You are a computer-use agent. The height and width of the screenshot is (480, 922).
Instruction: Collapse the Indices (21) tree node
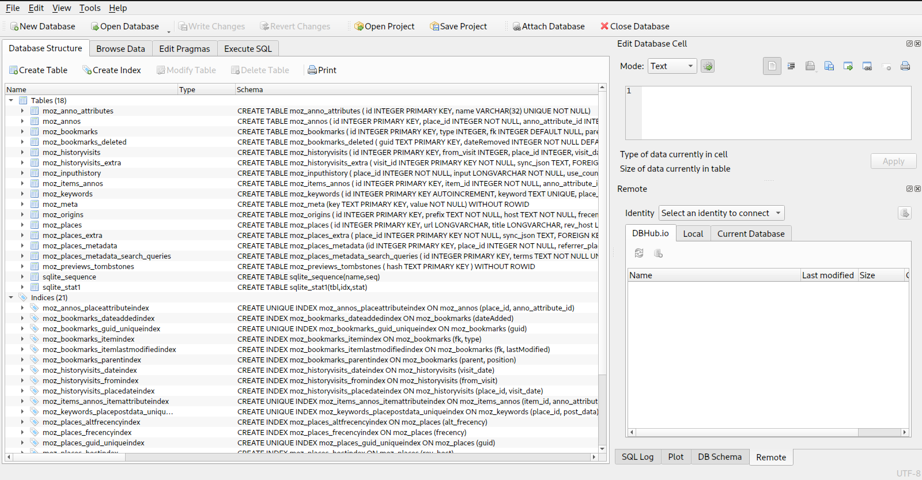[x=11, y=297]
